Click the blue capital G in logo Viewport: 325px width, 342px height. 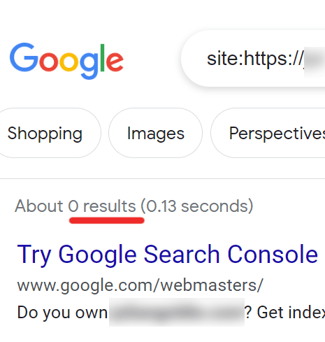tap(23, 57)
